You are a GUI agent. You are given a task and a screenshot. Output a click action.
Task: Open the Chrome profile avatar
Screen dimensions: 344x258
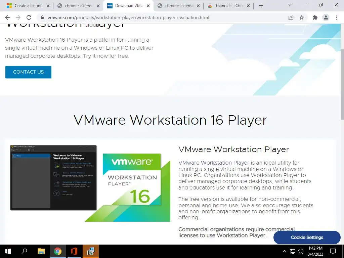tap(326, 17)
